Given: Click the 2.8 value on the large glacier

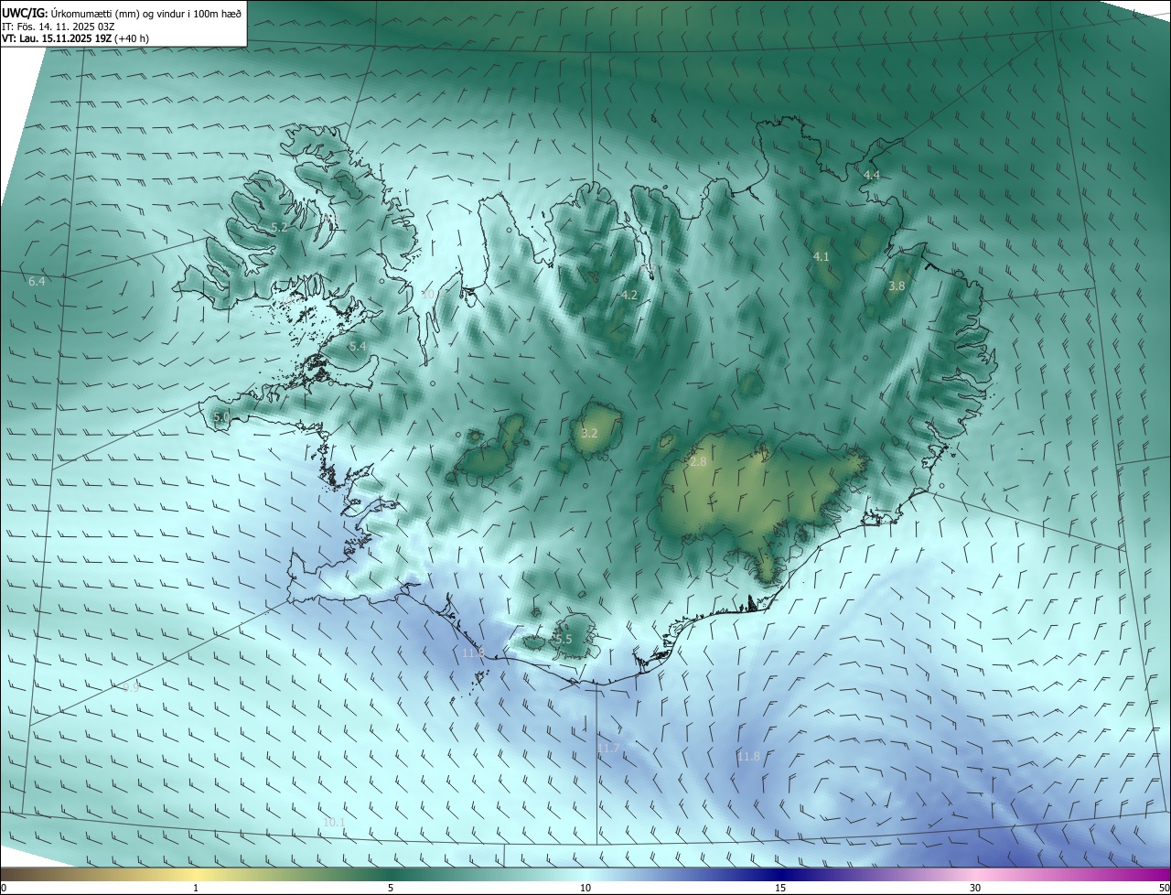Looking at the screenshot, I should 698,462.
